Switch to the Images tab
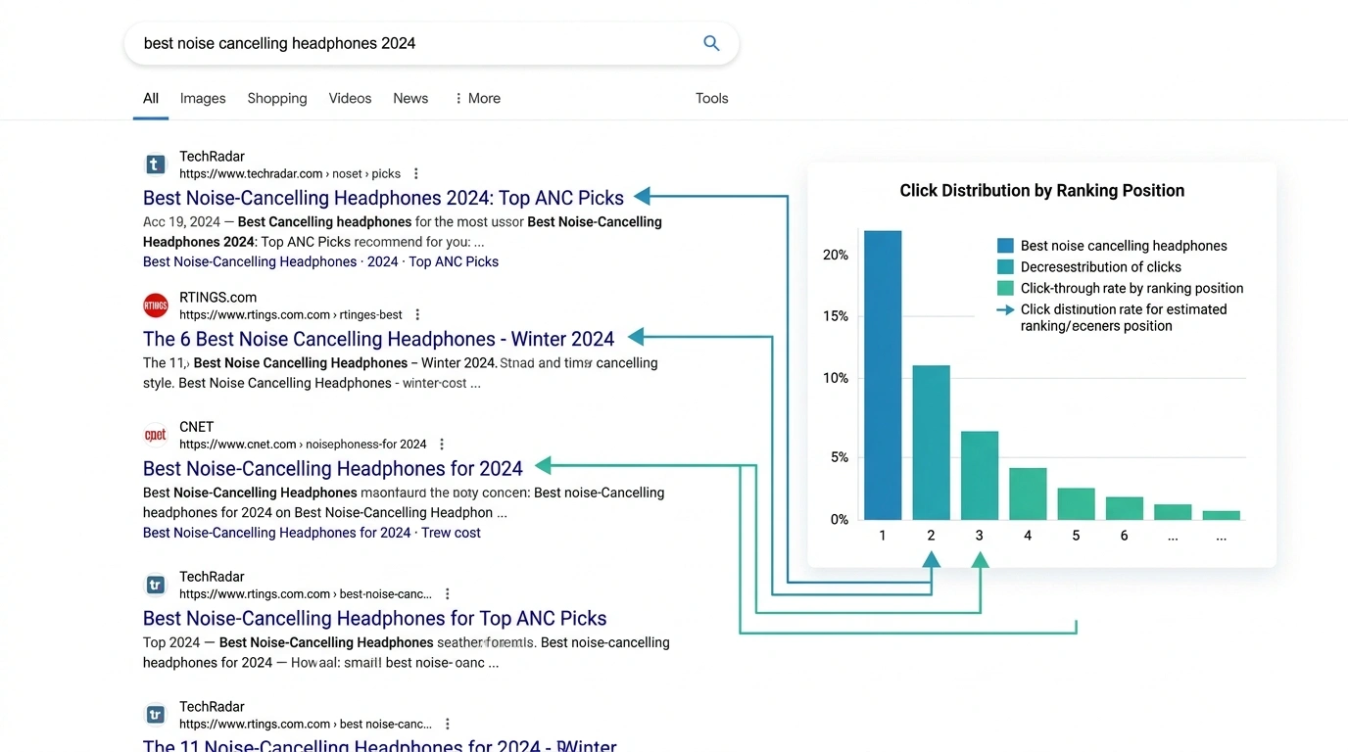 tap(203, 98)
